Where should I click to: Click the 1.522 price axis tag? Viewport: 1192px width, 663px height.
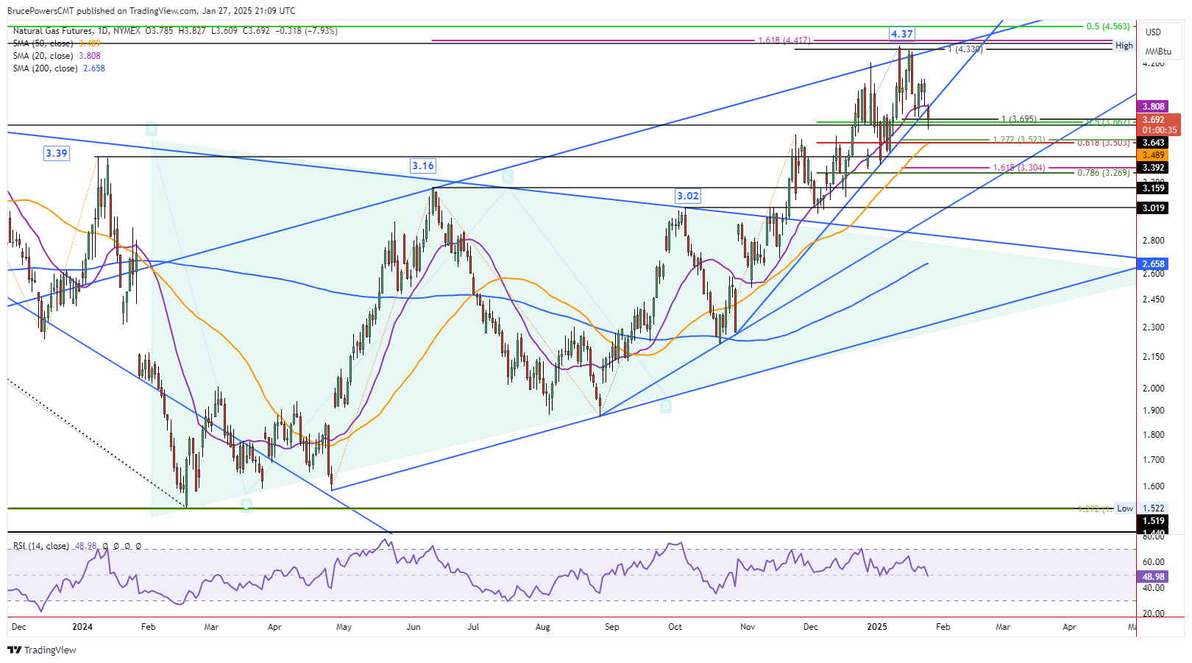1153,508
